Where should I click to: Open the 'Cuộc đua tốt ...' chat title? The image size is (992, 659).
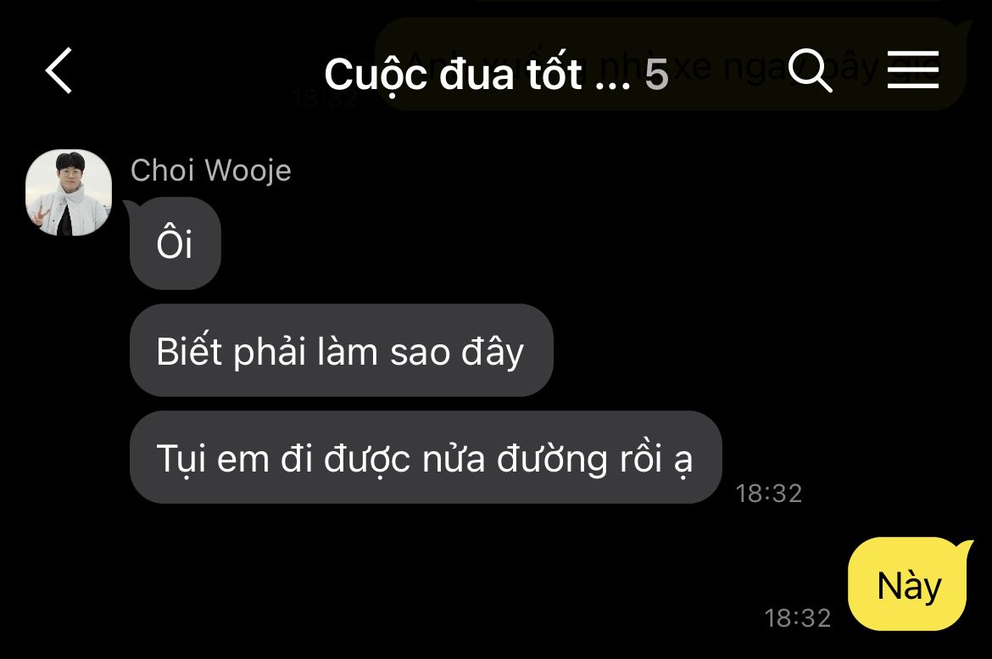pos(477,74)
